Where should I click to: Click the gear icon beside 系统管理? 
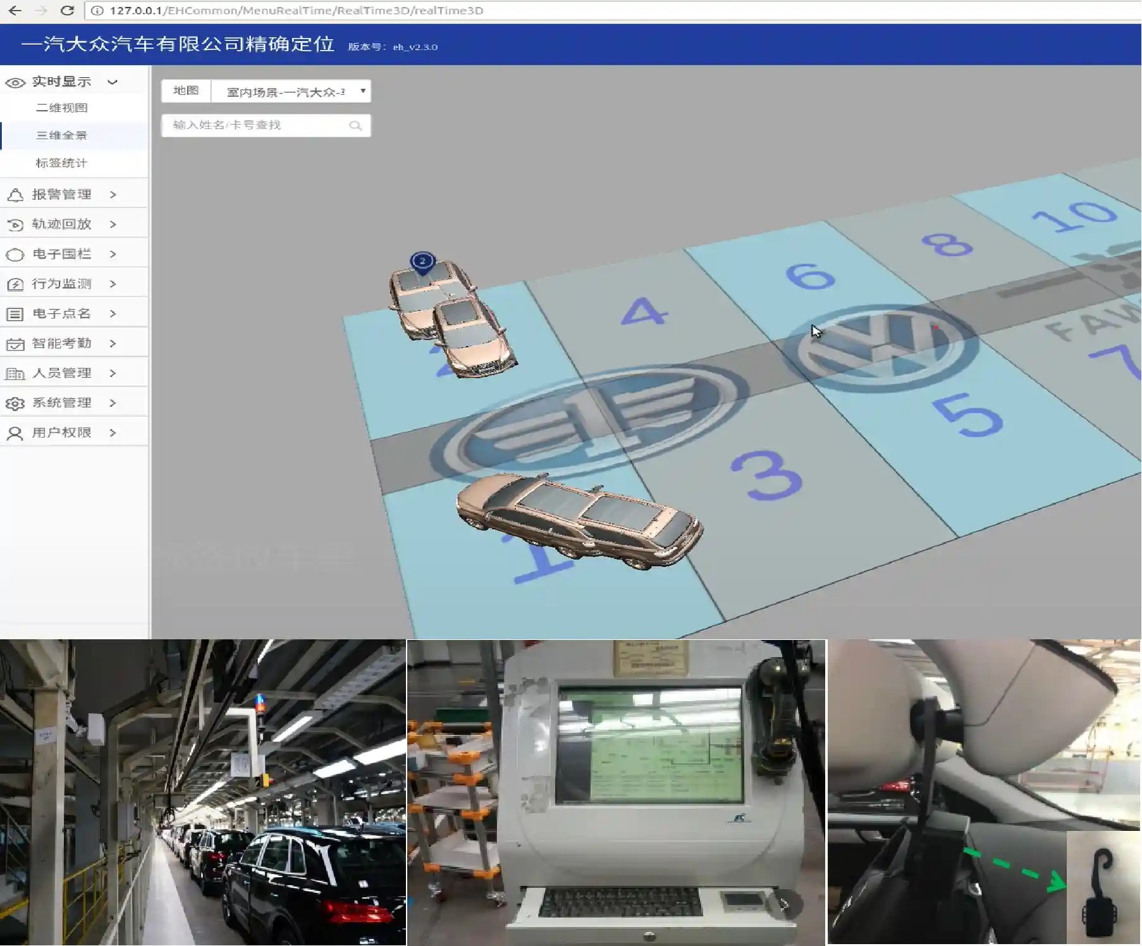coord(15,403)
